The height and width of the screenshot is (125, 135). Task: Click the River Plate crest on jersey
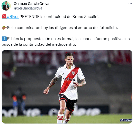click(73, 73)
